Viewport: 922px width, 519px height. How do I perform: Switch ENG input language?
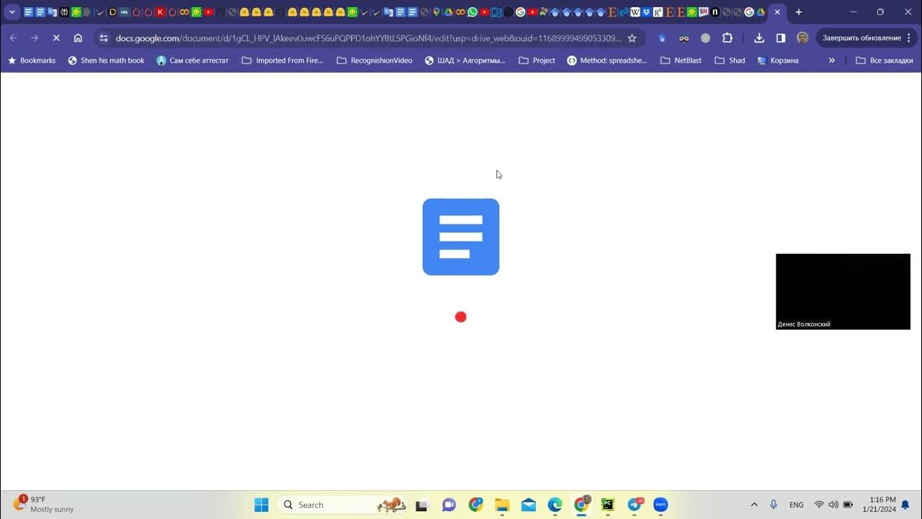tap(797, 505)
